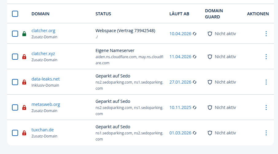Expand the actions menu for data-leaks.net
This screenshot has height=154, width=278.
[x=266, y=82]
